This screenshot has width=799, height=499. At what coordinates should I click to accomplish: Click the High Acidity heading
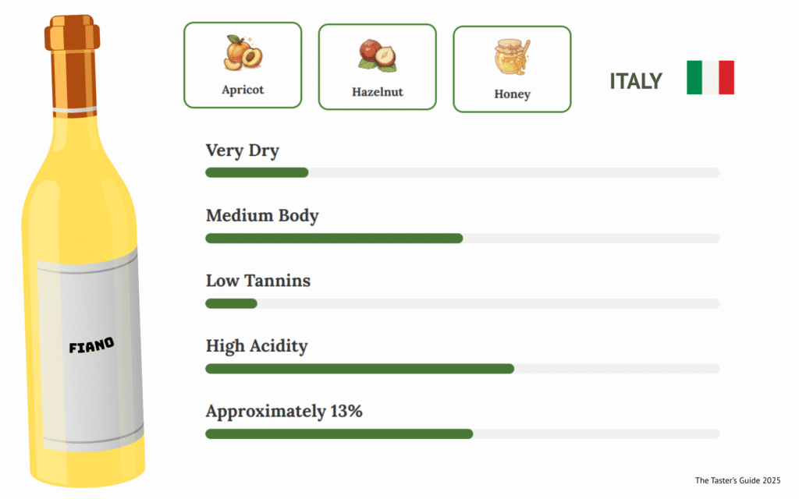click(257, 345)
